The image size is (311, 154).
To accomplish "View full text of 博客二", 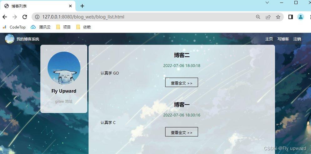I will (181, 83).
